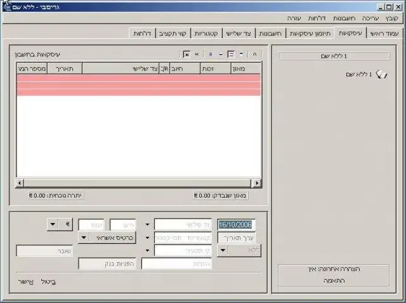Toggle the boxed show-reconciled transactions icon
The width and height of the screenshot is (406, 303).
pos(187,54)
